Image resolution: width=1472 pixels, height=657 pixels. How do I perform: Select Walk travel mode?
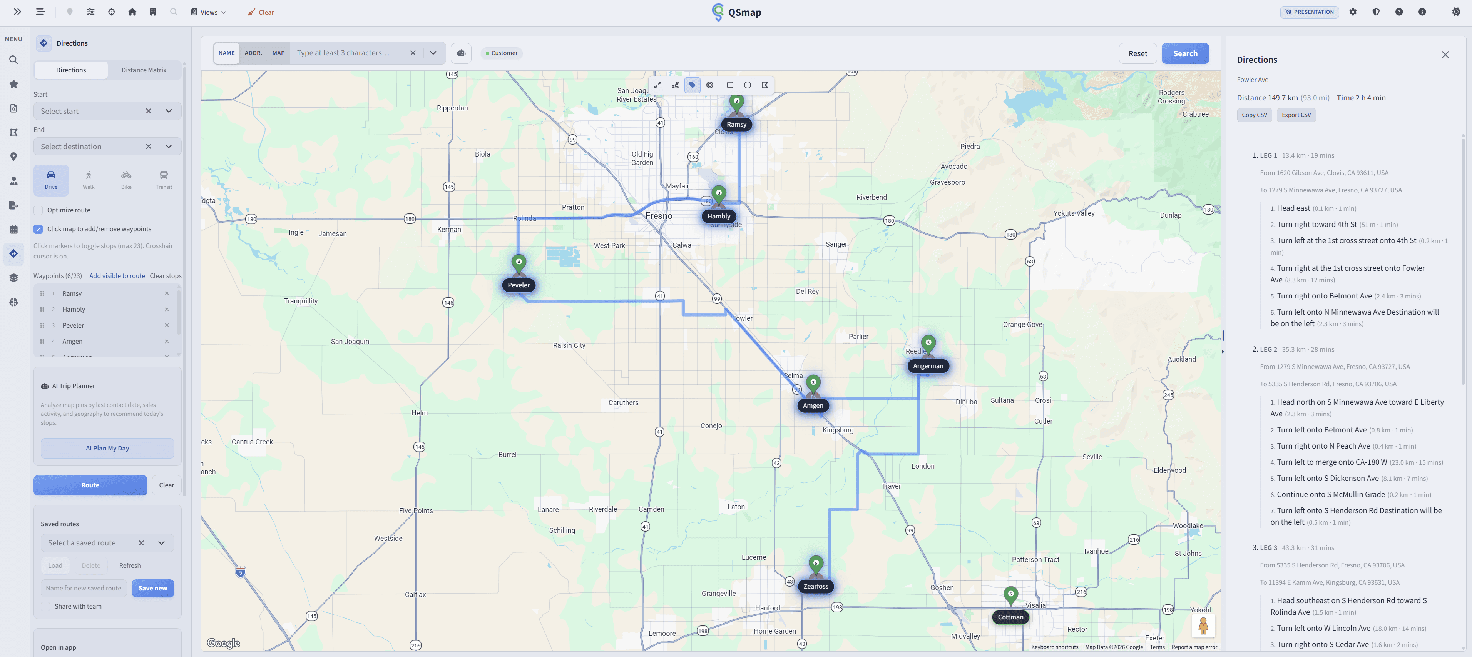(x=89, y=180)
